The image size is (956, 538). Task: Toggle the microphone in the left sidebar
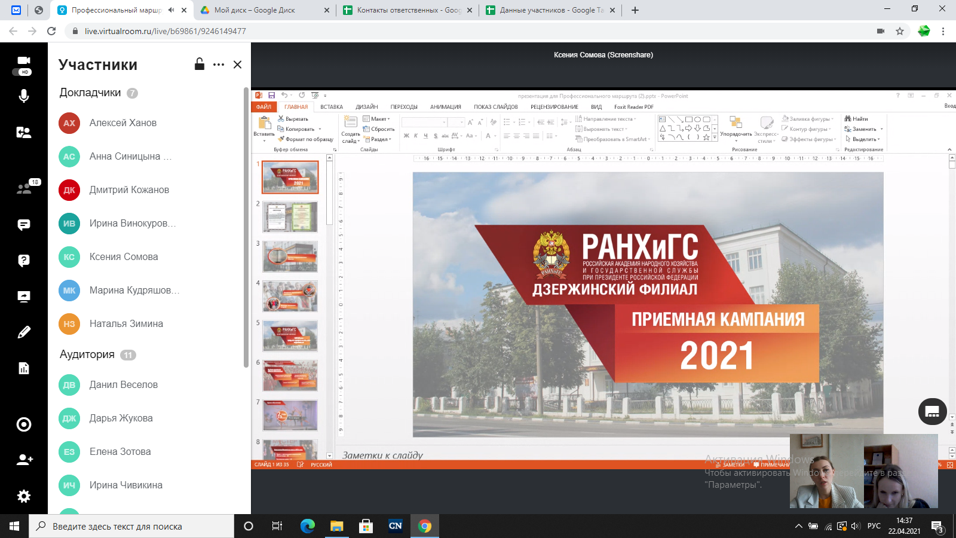point(24,96)
